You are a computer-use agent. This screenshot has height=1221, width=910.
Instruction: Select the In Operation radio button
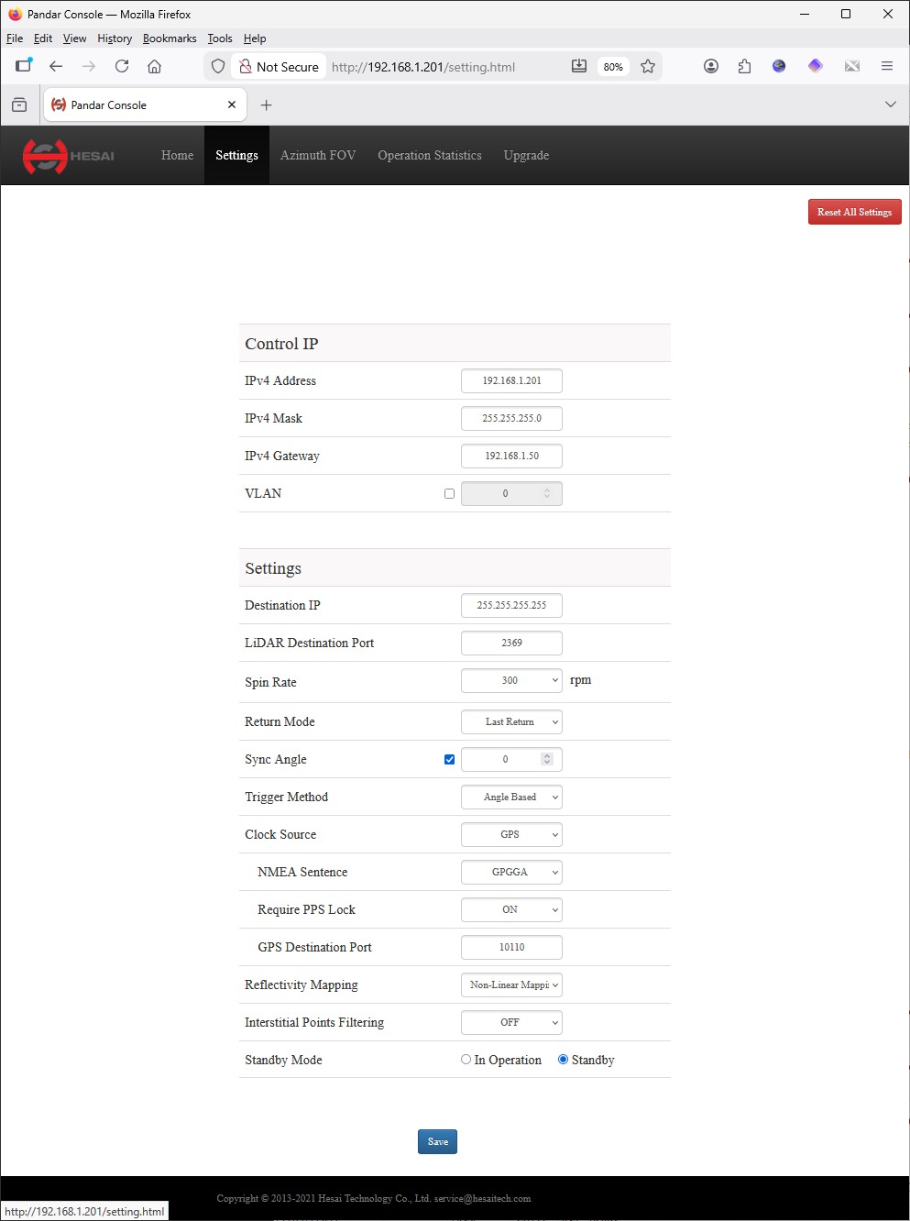tap(466, 1059)
